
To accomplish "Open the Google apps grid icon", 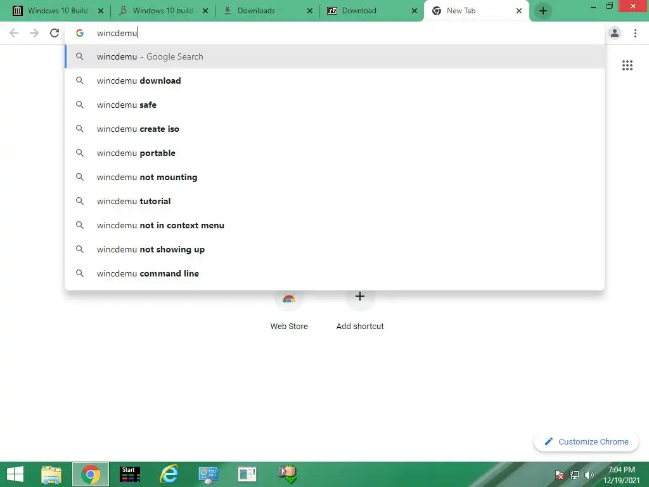I will click(x=627, y=65).
